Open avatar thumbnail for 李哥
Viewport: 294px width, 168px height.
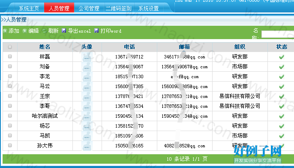click(87, 106)
